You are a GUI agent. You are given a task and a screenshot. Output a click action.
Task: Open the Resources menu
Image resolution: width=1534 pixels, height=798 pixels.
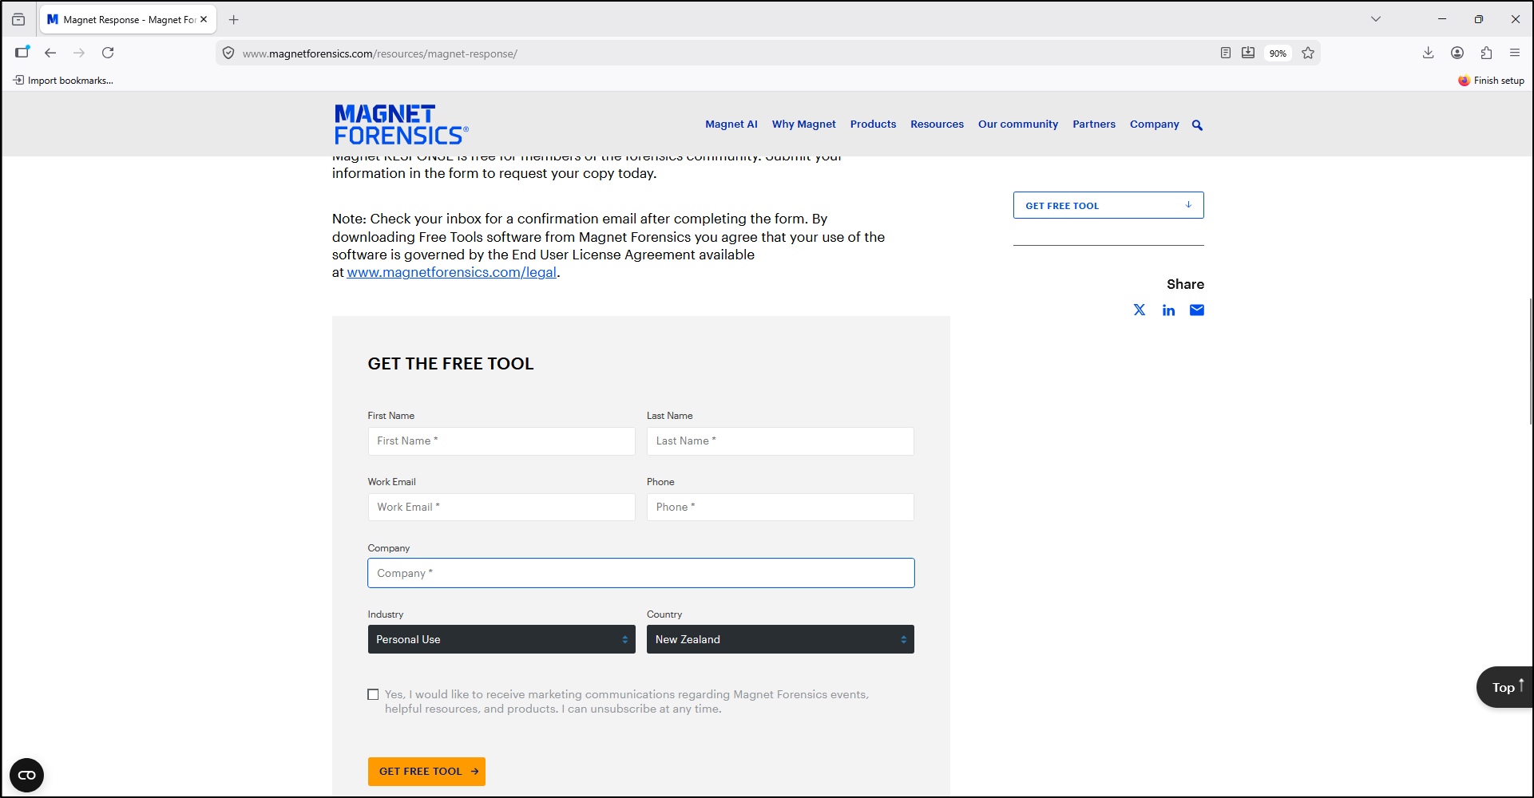coord(937,124)
